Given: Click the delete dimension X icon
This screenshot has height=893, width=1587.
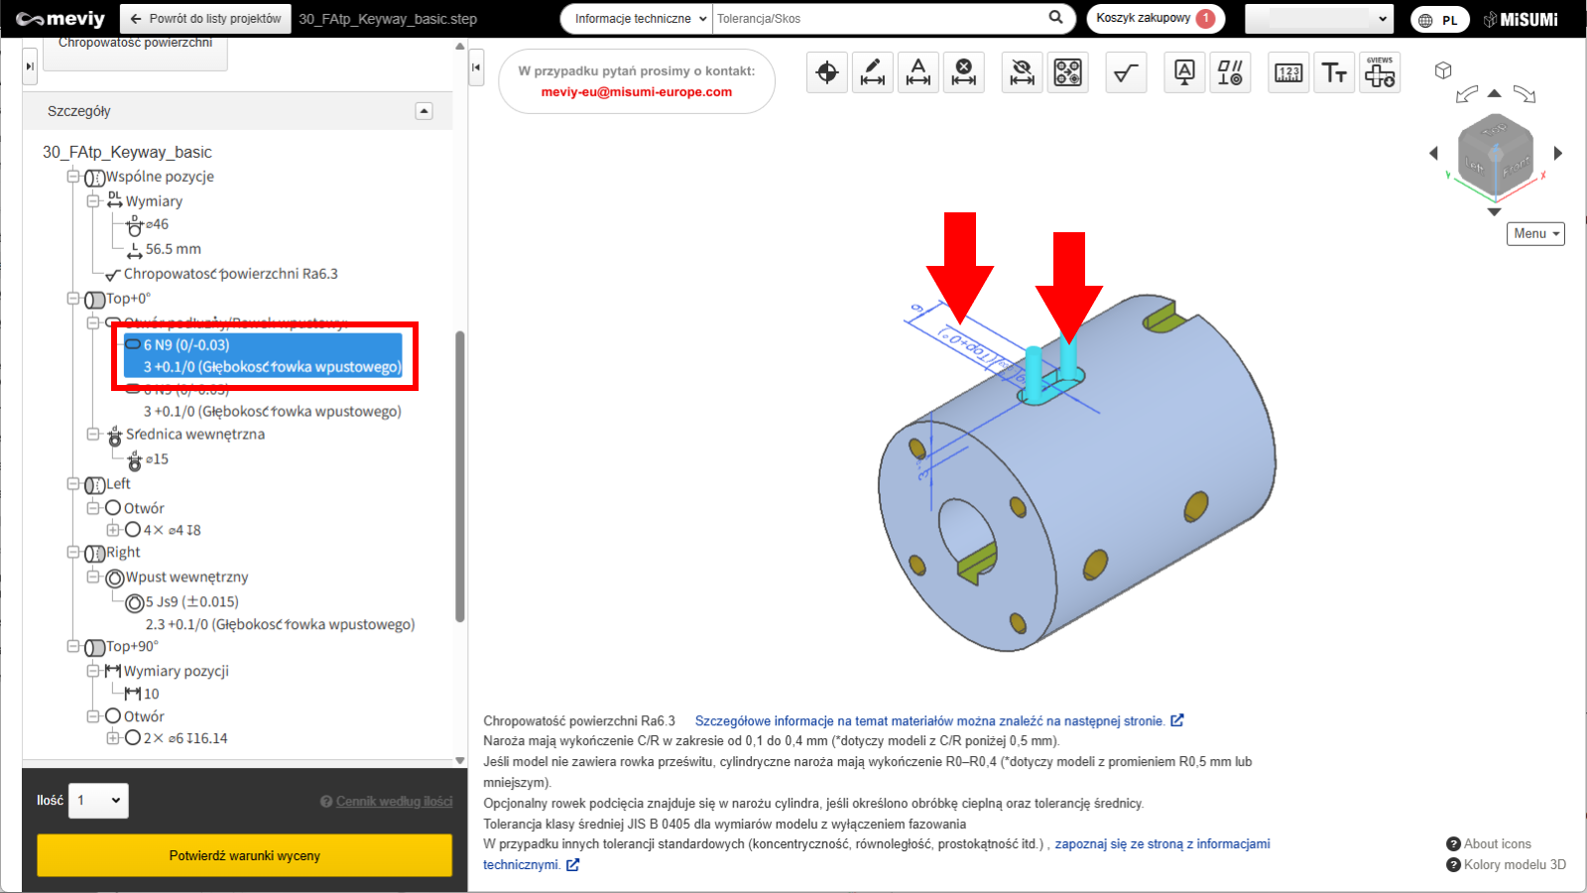Looking at the screenshot, I should (964, 72).
